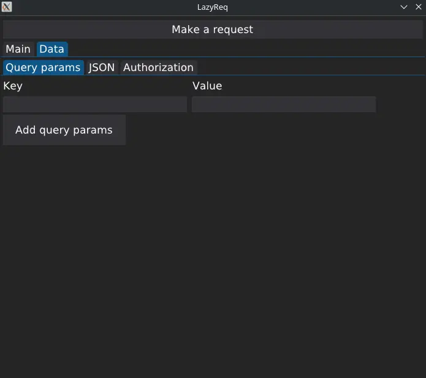Open the Authorization sub-tab
The width and height of the screenshot is (426, 378).
click(x=158, y=67)
